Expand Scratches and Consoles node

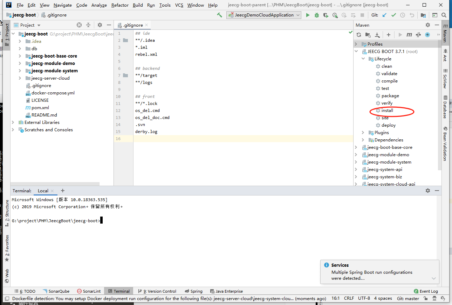pos(13,130)
